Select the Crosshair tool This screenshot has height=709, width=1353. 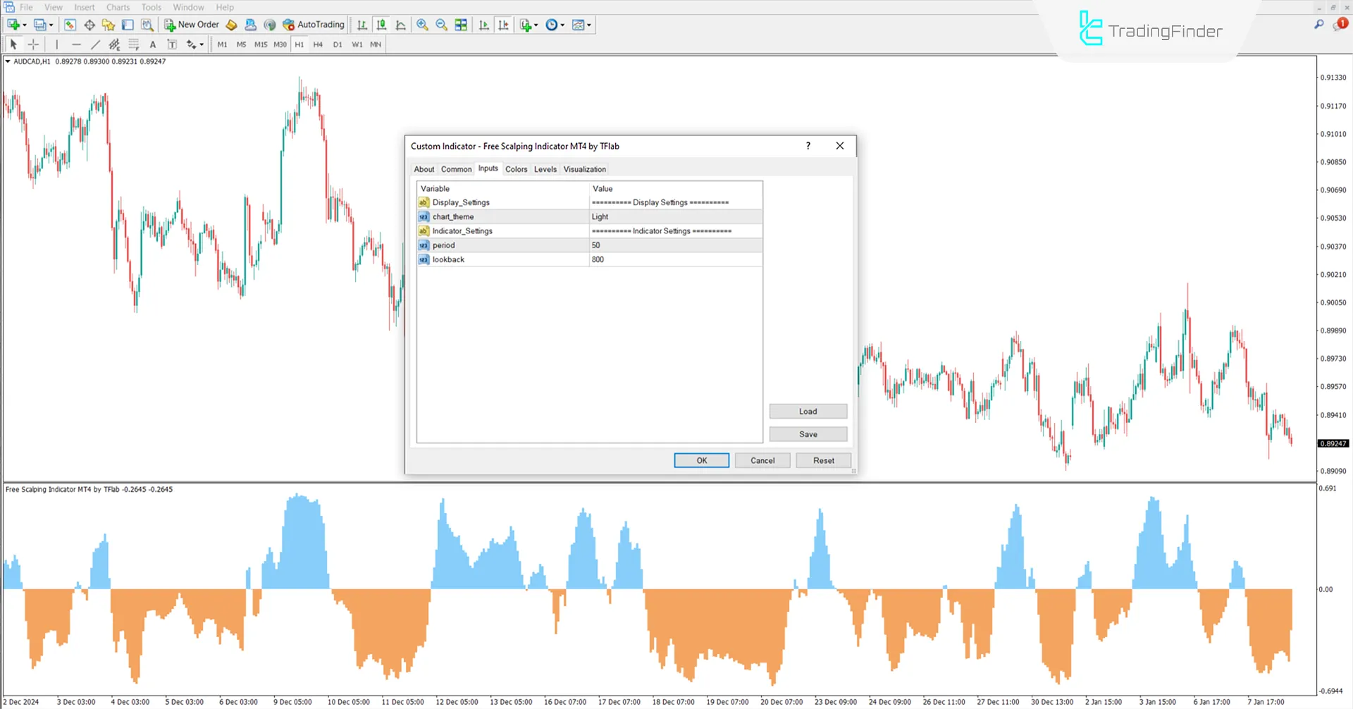coord(32,44)
